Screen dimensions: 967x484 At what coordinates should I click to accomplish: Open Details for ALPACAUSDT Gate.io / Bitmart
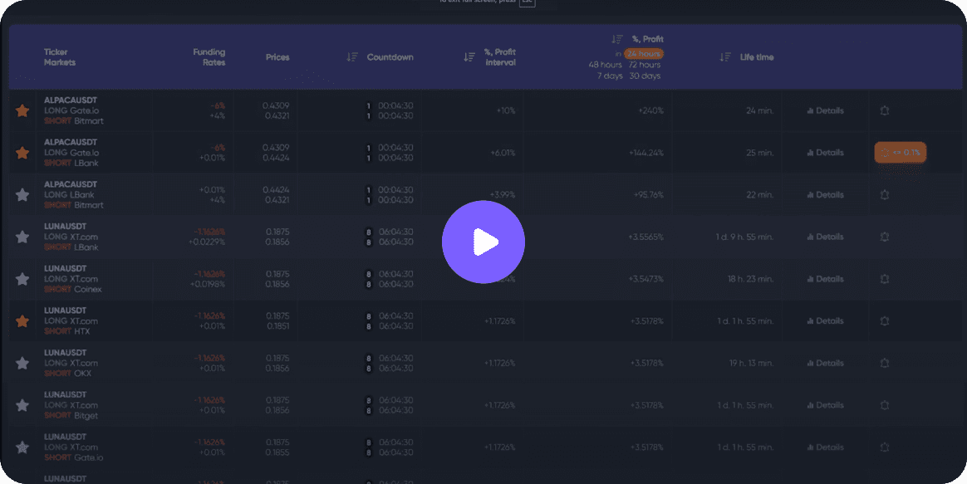(825, 111)
